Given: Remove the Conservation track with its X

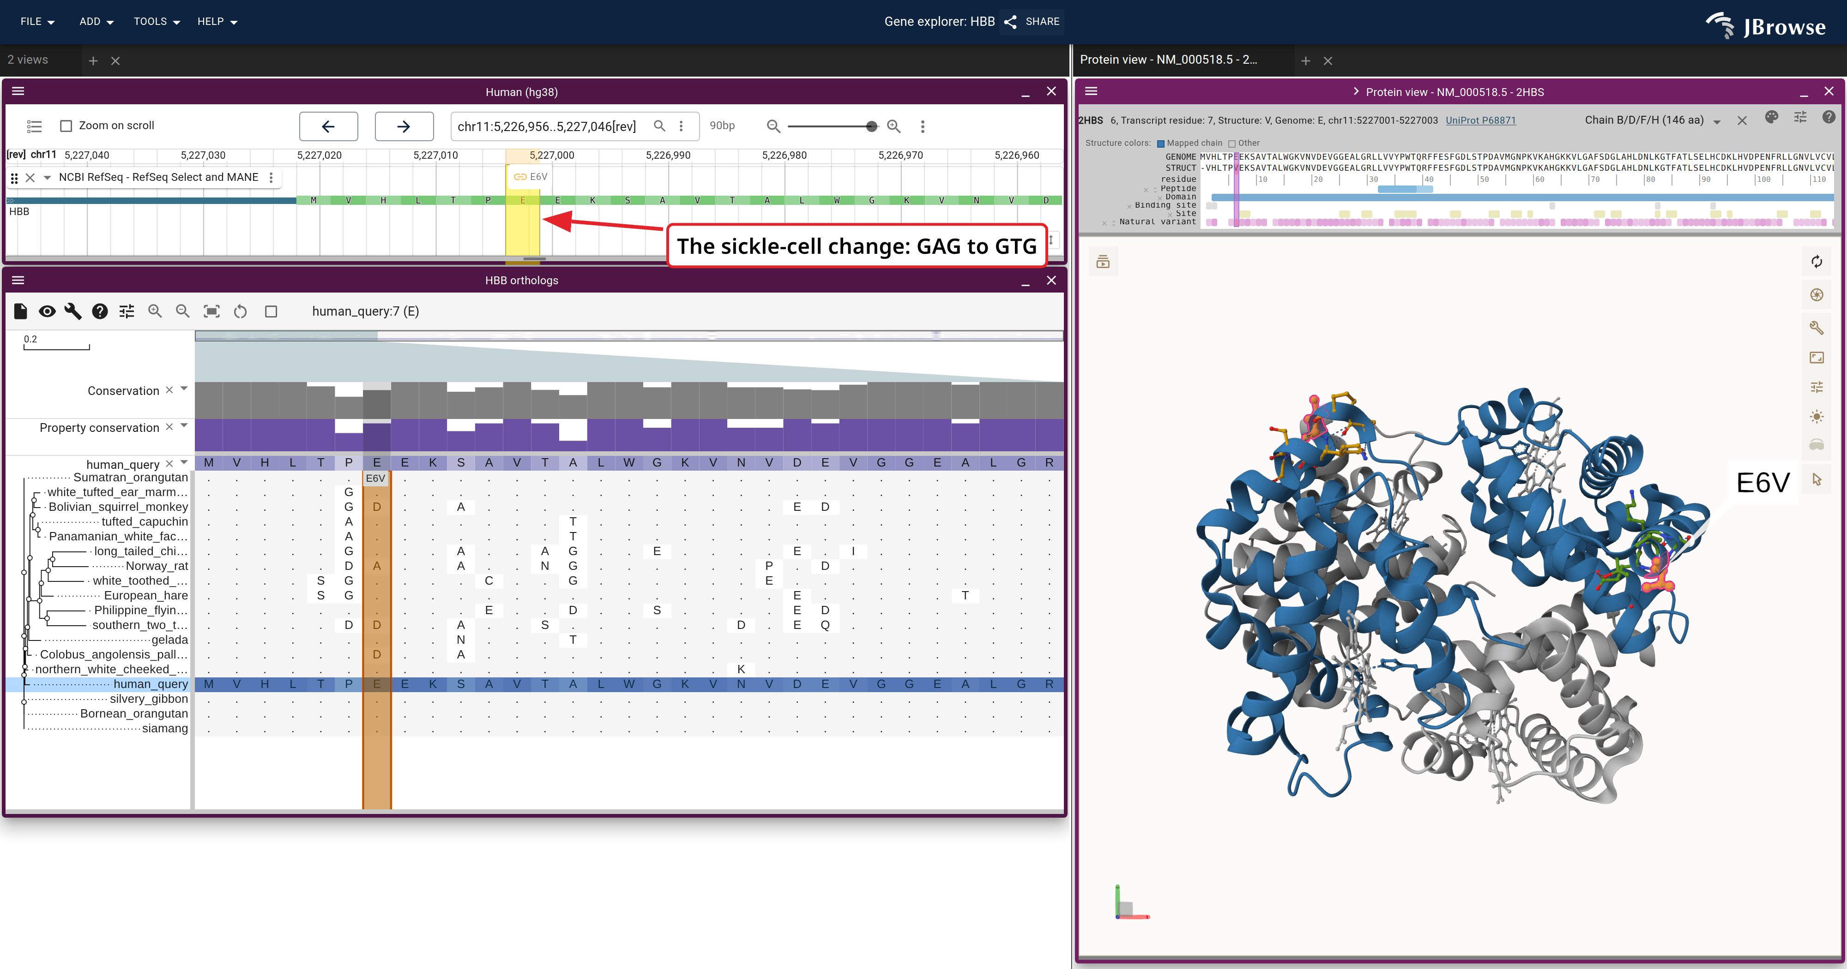Looking at the screenshot, I should tap(169, 390).
